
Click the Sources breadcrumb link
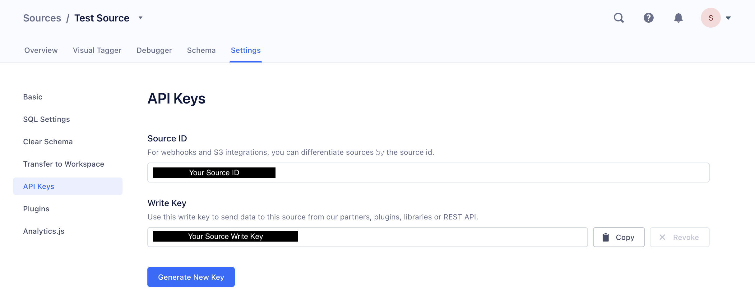[x=42, y=18]
